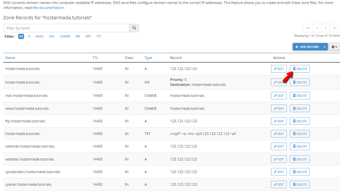
Task: Edit the cpanel.hostarmada.tutorials record
Action: pyautogui.click(x=279, y=184)
